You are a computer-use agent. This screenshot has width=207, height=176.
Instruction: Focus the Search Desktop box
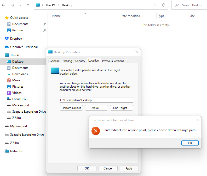click(x=189, y=5)
